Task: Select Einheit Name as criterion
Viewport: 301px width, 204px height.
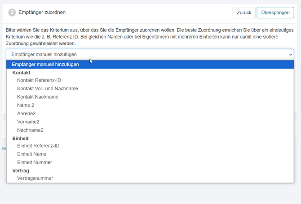Action: pos(32,154)
